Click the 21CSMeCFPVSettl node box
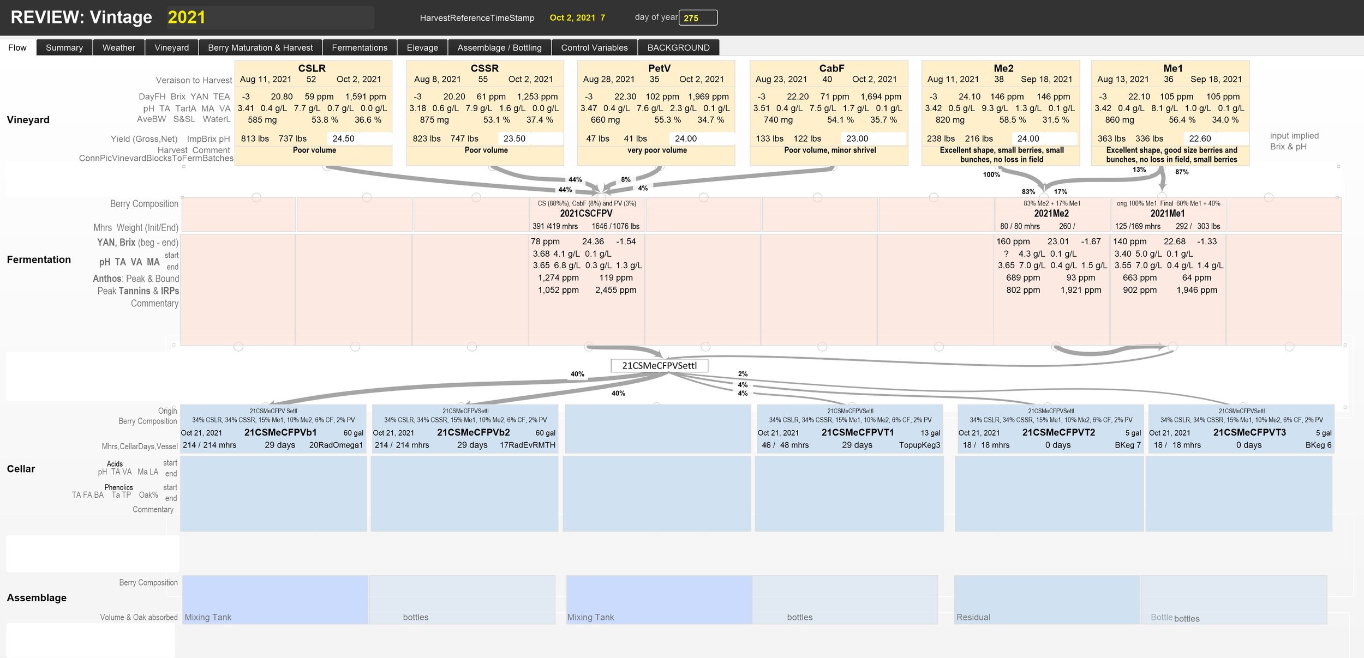The image size is (1364, 658). coord(659,365)
